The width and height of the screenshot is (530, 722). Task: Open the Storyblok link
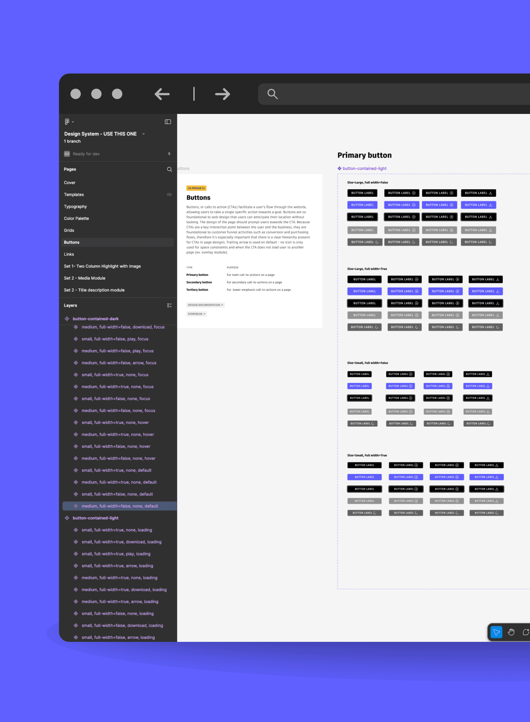(x=196, y=314)
